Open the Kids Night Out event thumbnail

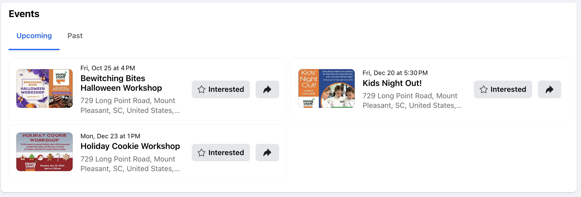(326, 89)
